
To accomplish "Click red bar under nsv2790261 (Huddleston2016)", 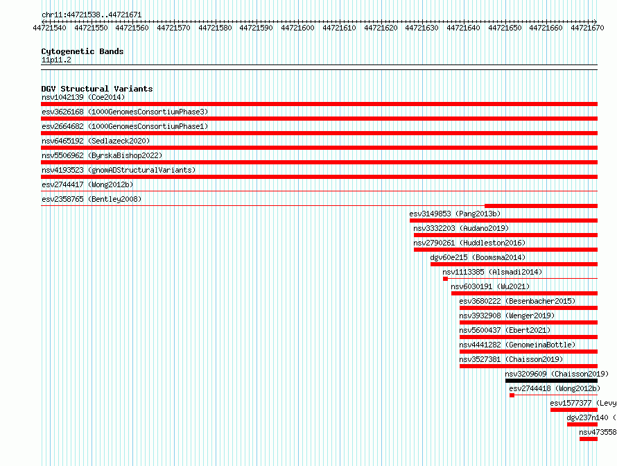I will (x=505, y=250).
